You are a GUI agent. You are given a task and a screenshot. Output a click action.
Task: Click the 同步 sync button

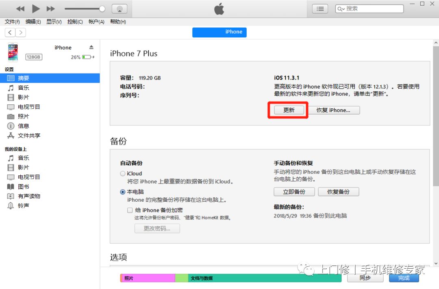tap(365, 278)
